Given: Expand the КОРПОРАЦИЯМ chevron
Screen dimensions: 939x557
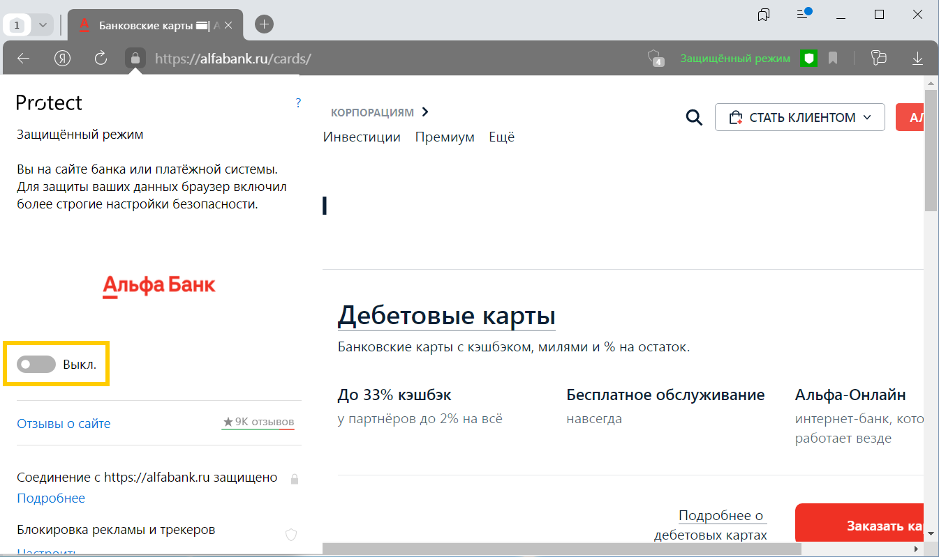Looking at the screenshot, I should click(425, 112).
